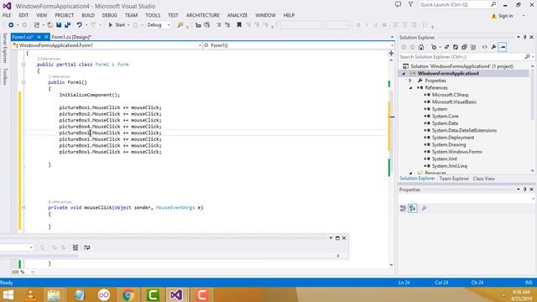Click the Start debugging button
Screen dimensions: 537x302
tap(117, 25)
